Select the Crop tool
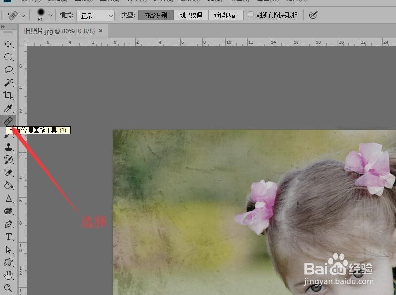The image size is (396, 295). pos(8,95)
